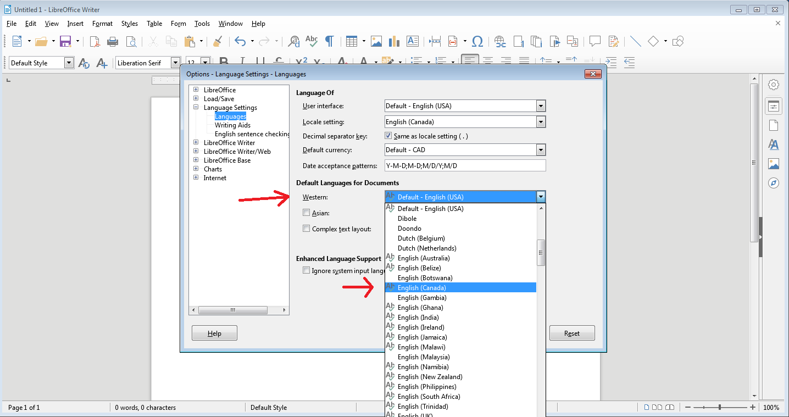This screenshot has width=789, height=417.
Task: Insert a hyperlink with globe icon
Action: point(500,41)
